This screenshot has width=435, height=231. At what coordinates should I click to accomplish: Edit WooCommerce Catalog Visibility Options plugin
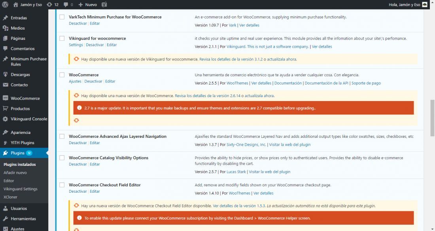[95, 164]
